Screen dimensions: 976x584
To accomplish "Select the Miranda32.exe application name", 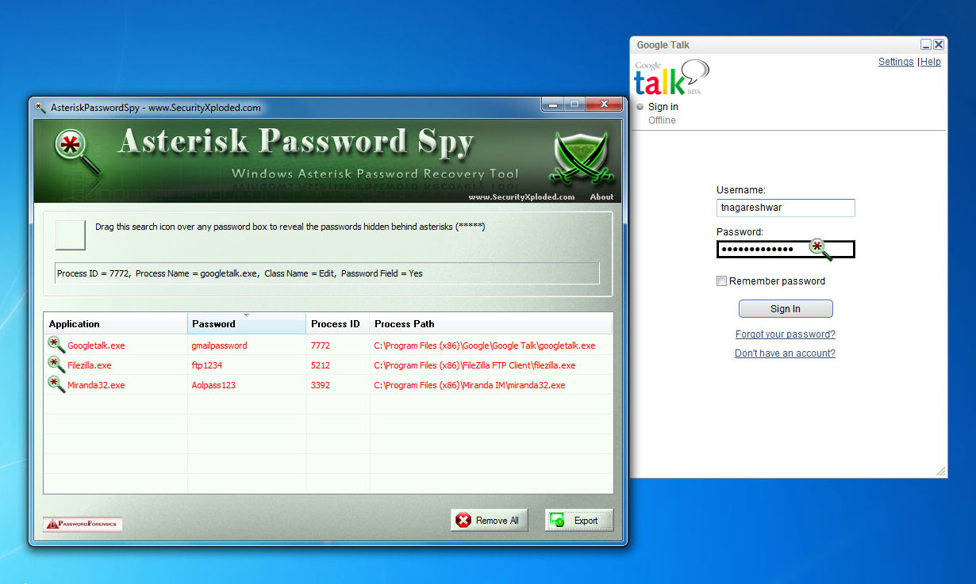I will coord(96,385).
